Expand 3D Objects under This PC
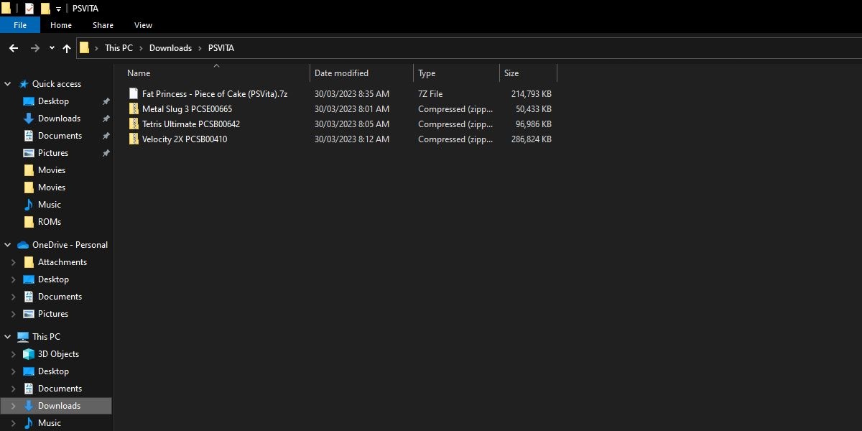 pyautogui.click(x=13, y=353)
